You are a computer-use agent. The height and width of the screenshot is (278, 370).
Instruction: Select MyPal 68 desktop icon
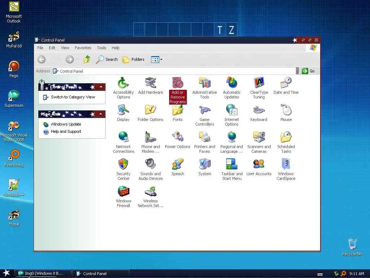click(x=14, y=40)
